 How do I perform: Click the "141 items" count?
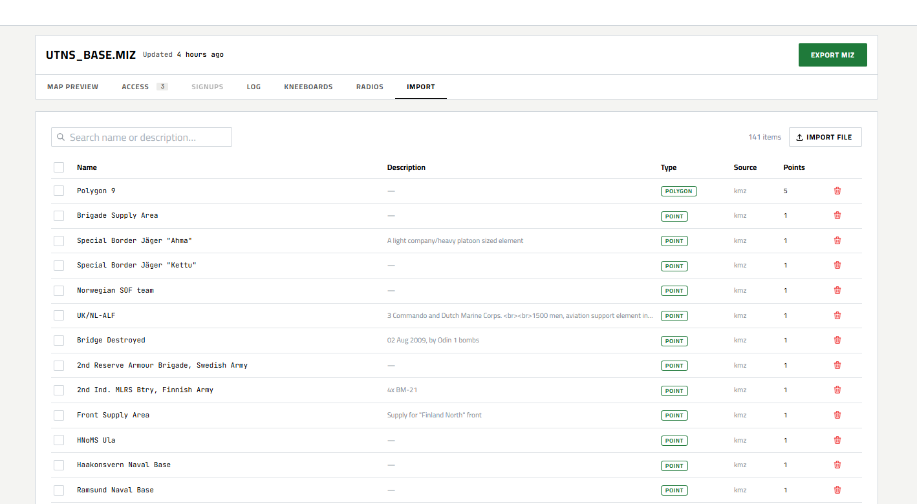click(764, 137)
